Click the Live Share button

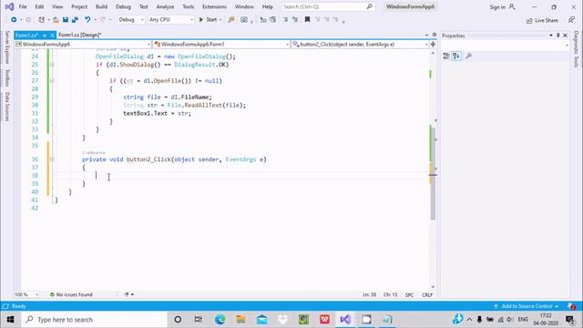(542, 20)
